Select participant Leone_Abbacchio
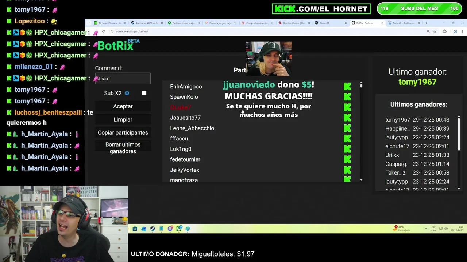Screen dimensions: 467x262 192,128
